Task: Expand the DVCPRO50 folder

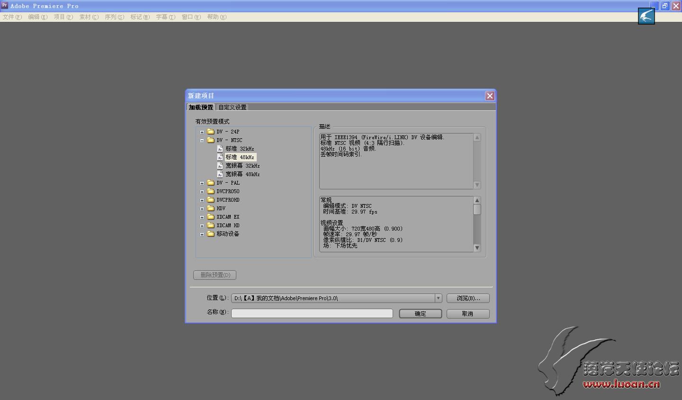Action: [x=202, y=192]
